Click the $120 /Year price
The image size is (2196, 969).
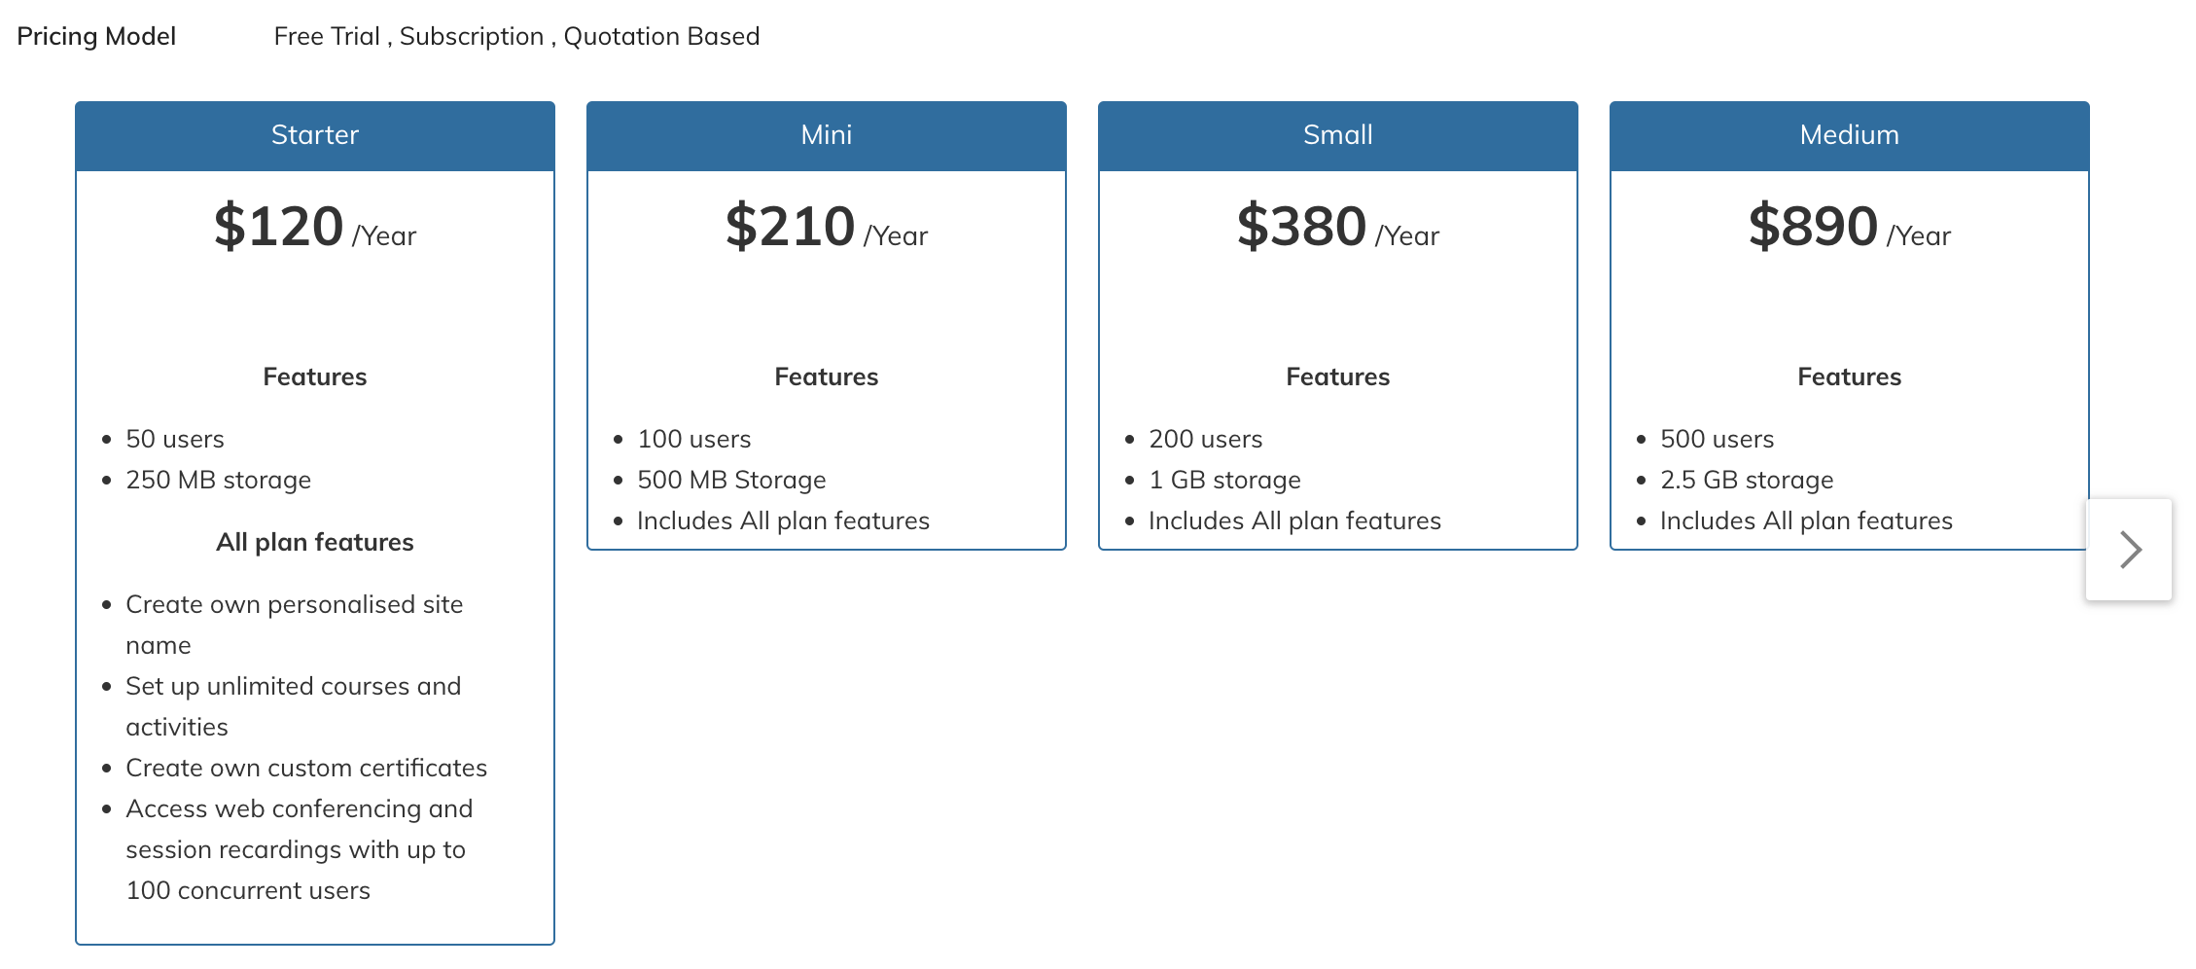(315, 227)
